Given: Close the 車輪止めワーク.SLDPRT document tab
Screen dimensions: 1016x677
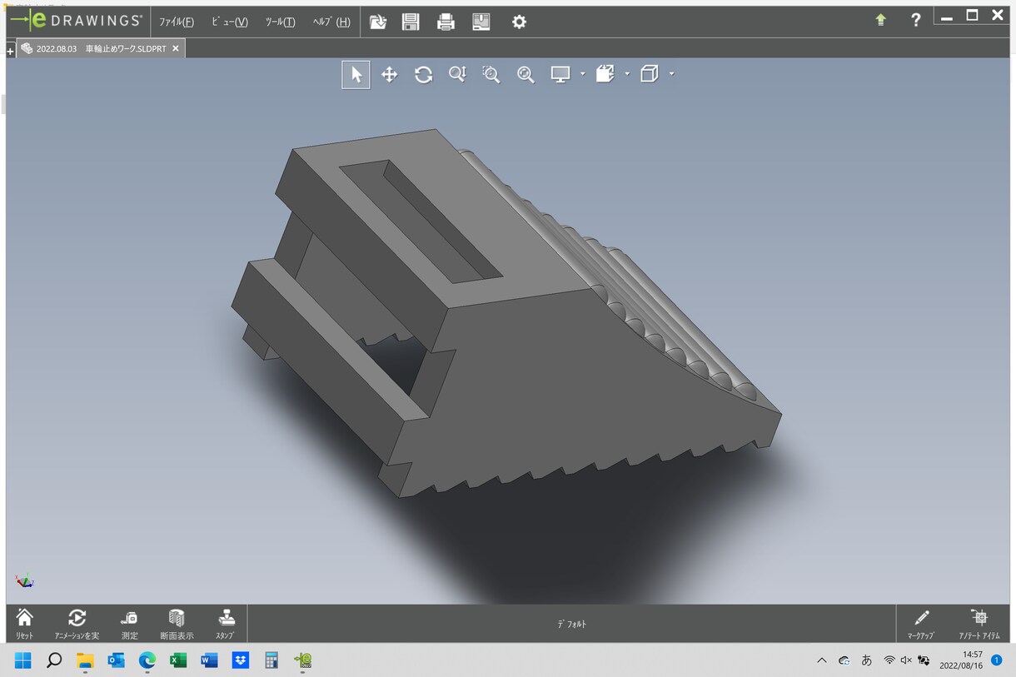Looking at the screenshot, I should pos(176,49).
